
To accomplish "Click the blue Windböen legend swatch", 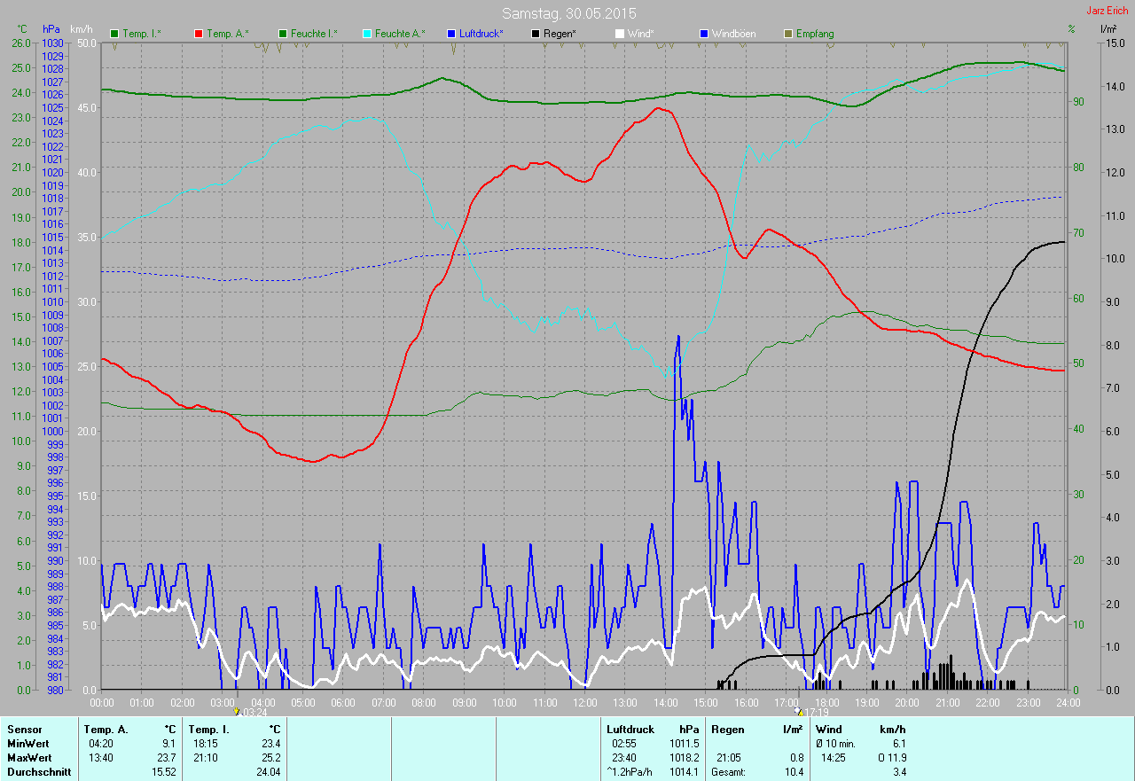I will 703,34.
